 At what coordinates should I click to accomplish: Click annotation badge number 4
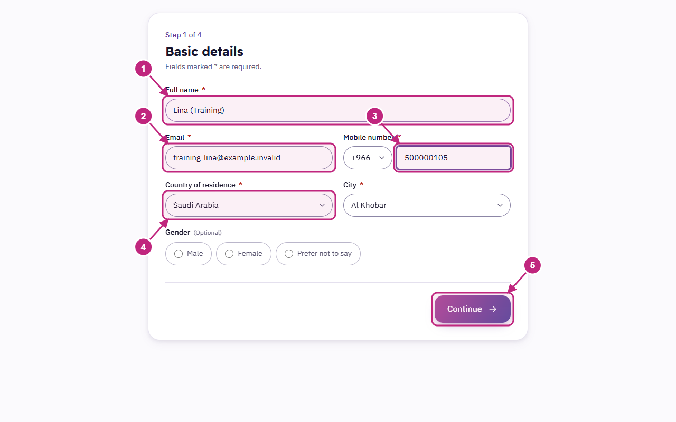click(x=143, y=246)
